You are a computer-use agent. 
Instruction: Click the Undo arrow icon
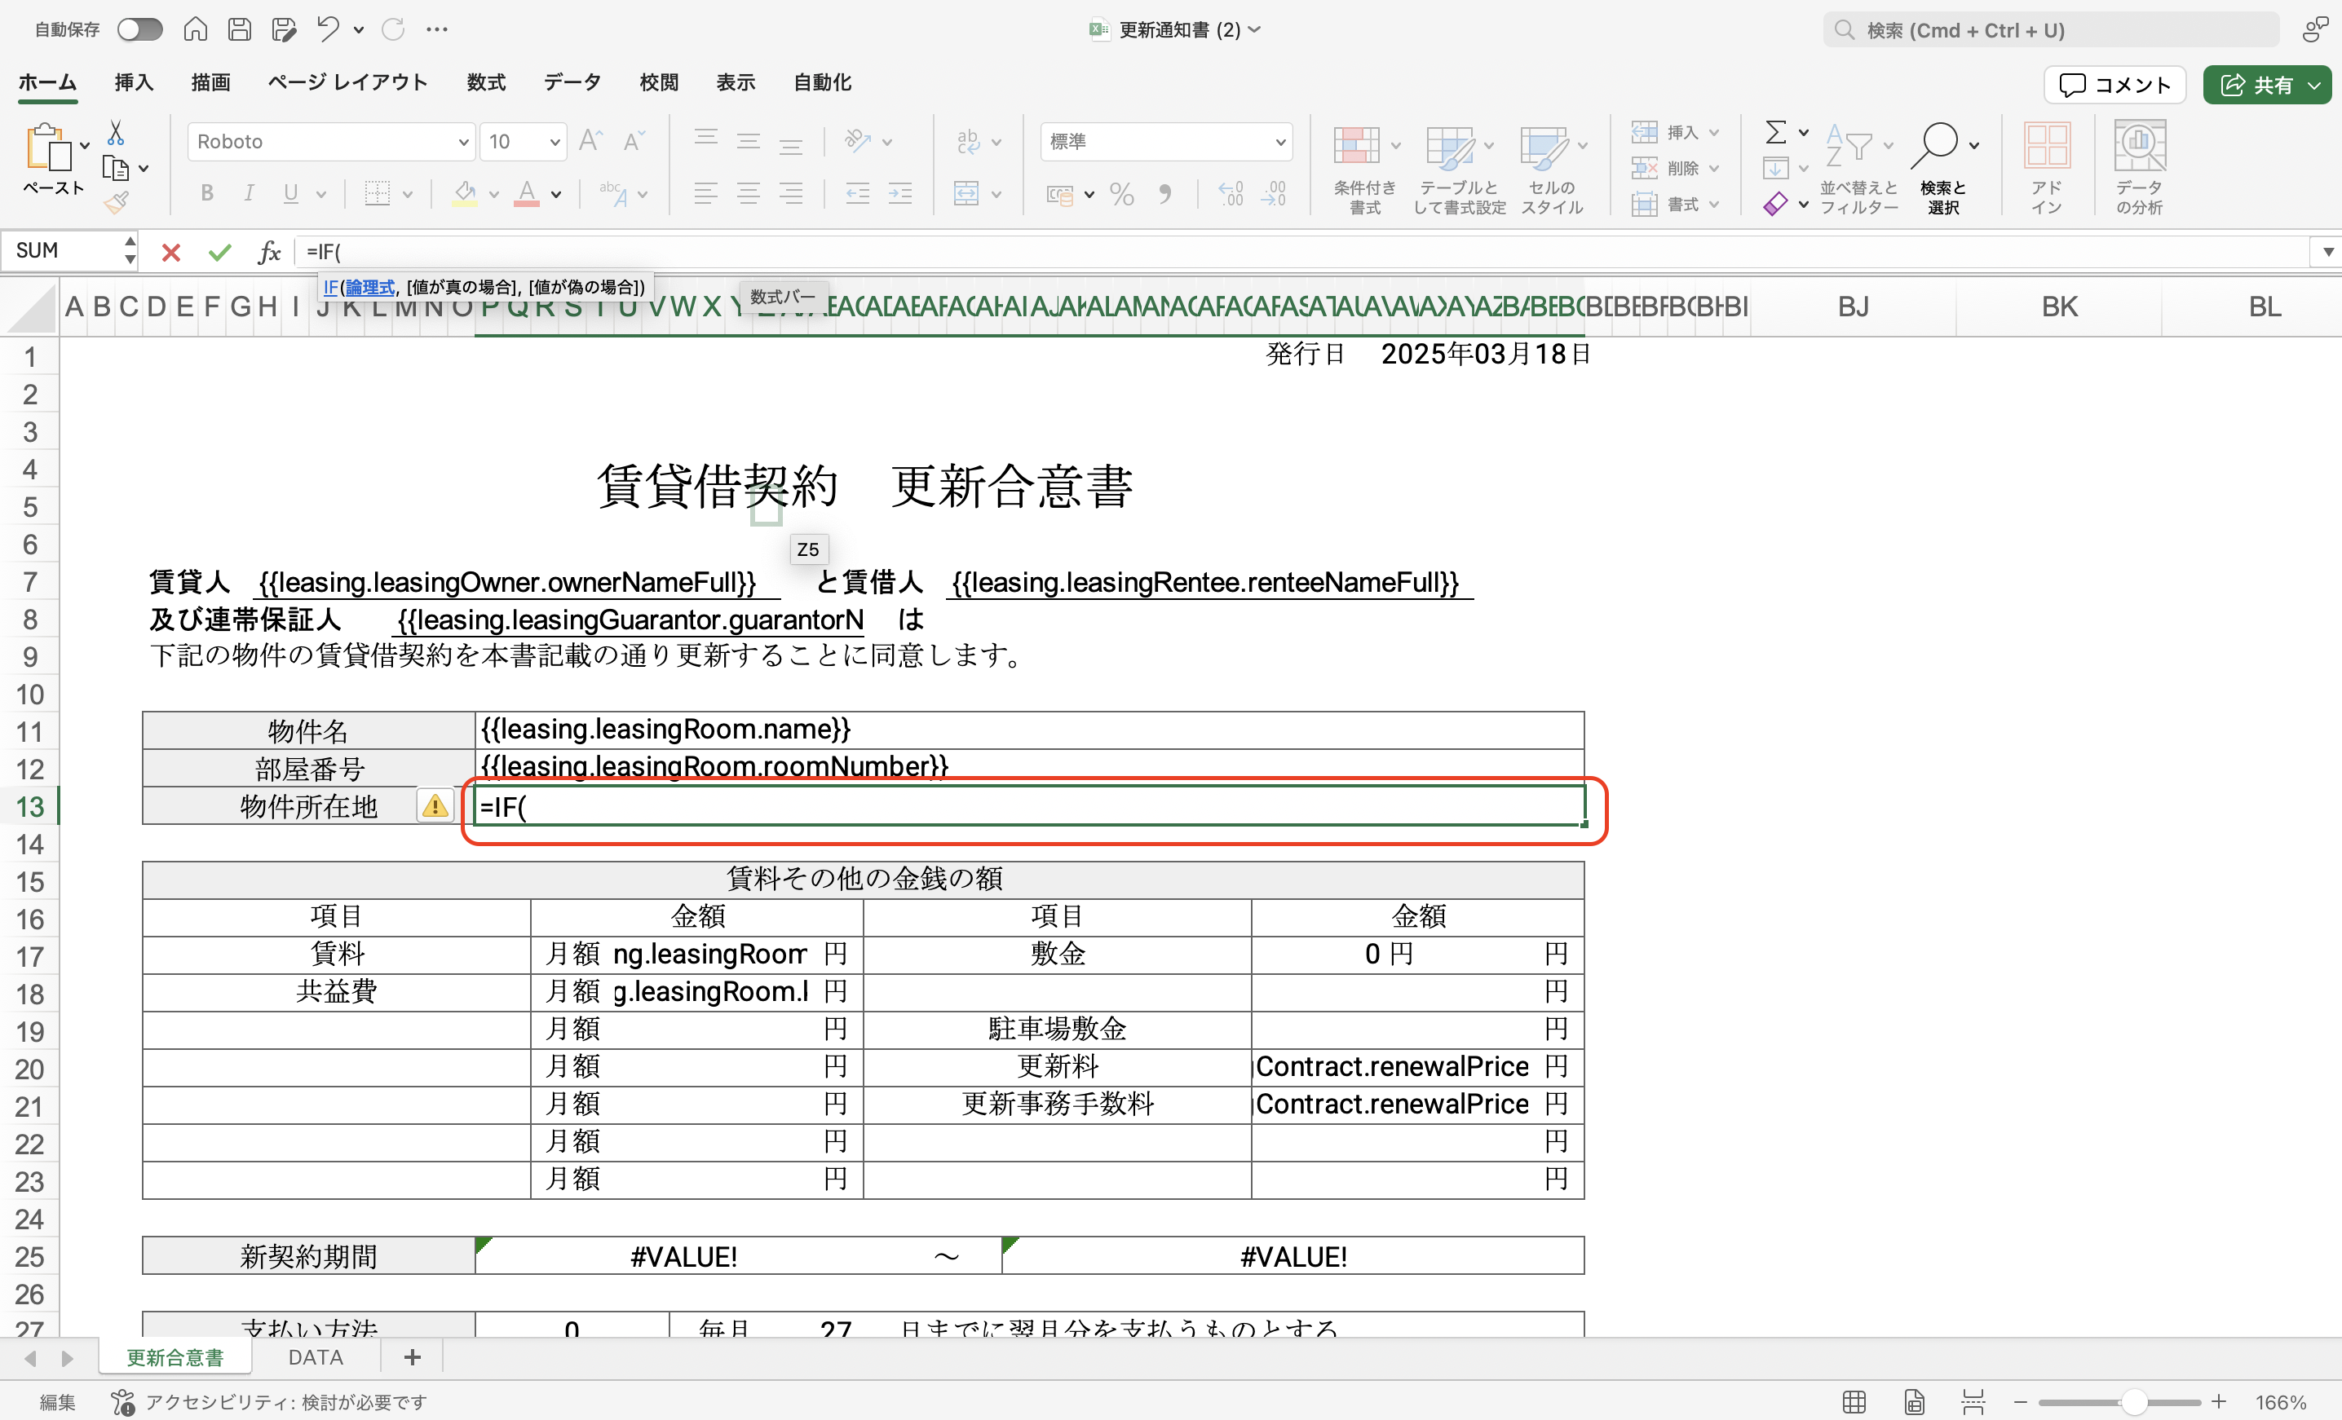pyautogui.click(x=328, y=29)
